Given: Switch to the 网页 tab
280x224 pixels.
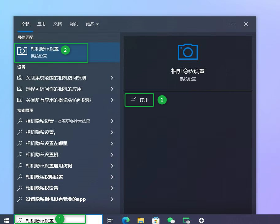Looking at the screenshot, I should (74, 24).
